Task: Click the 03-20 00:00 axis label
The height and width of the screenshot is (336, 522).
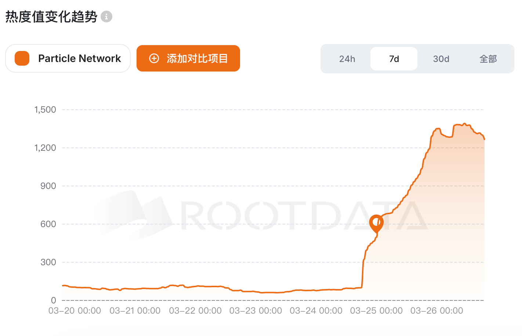Action: [75, 311]
